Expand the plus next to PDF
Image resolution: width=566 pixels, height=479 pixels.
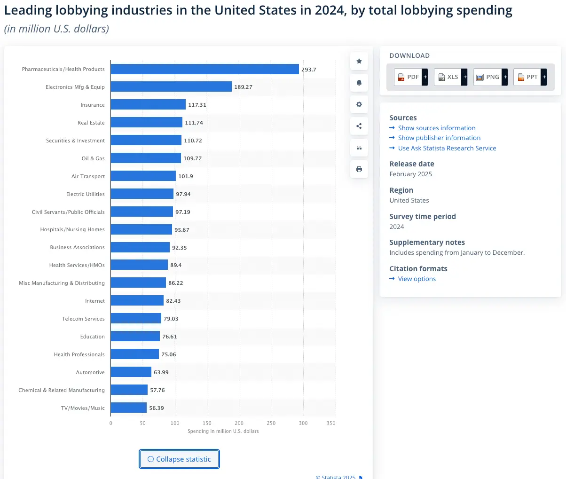tap(425, 77)
